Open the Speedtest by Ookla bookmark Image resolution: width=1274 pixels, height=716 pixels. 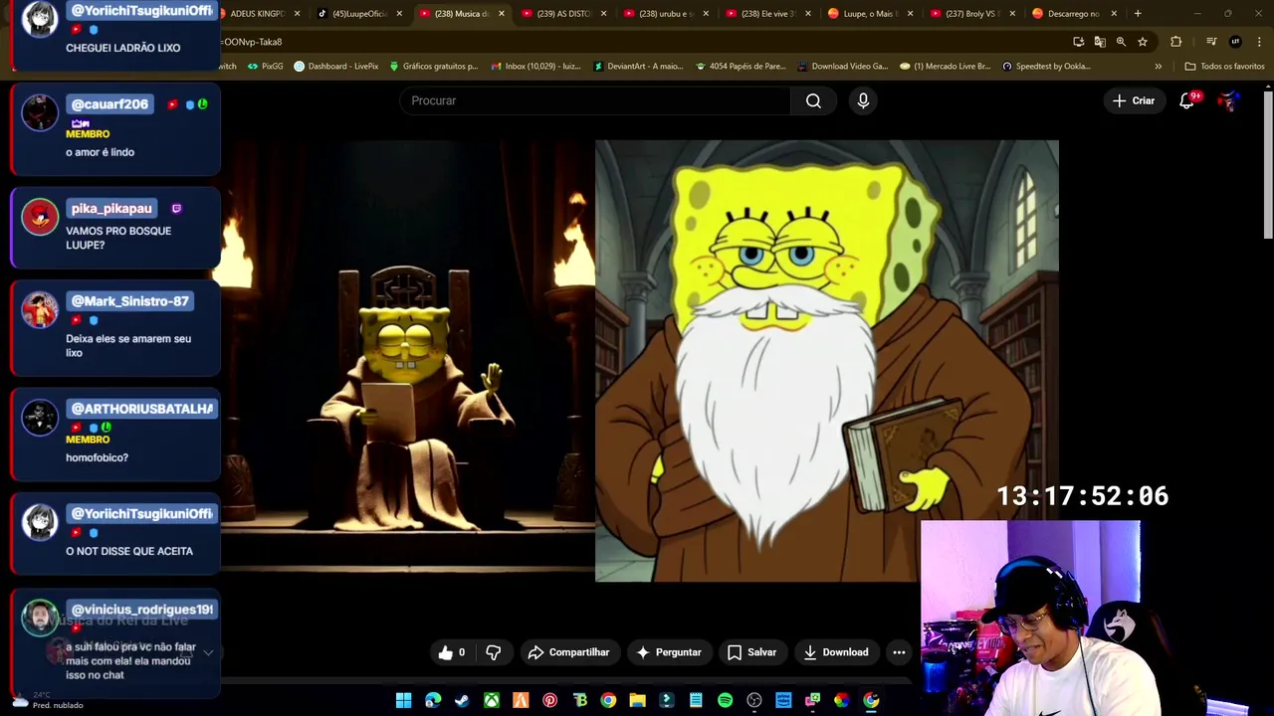(1046, 67)
